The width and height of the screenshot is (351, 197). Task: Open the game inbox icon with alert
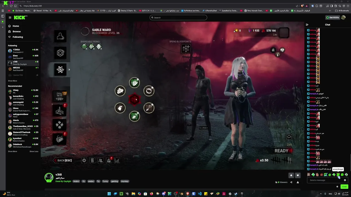coord(109,160)
